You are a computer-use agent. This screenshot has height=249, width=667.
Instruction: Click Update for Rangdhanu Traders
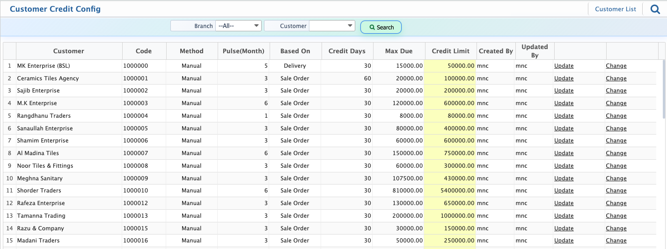564,116
